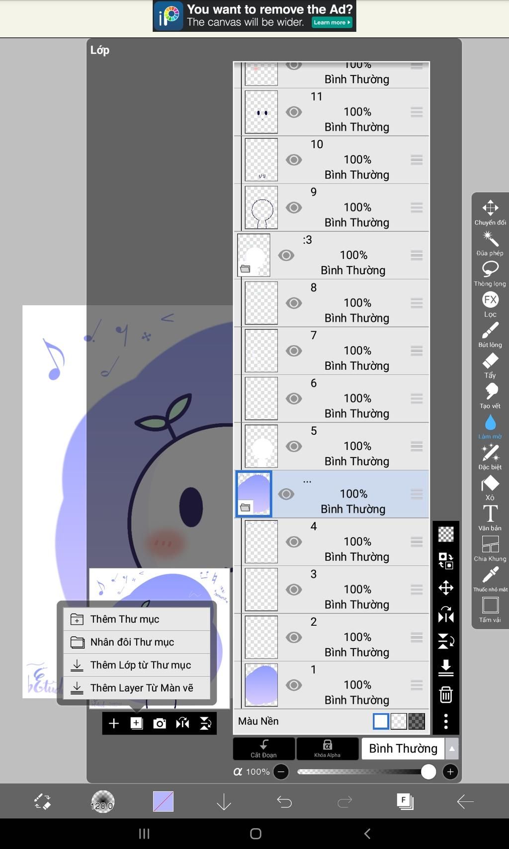509x849 pixels.
Task: Select the Xô bucket fill tool
Action: pos(490,488)
